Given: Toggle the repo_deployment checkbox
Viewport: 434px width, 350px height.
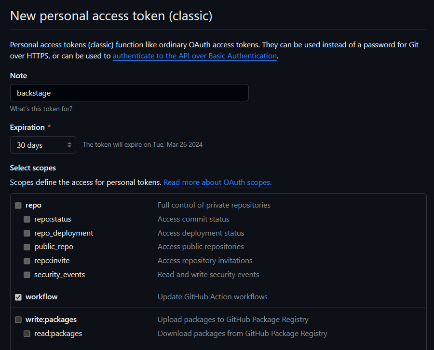Looking at the screenshot, I should (27, 233).
